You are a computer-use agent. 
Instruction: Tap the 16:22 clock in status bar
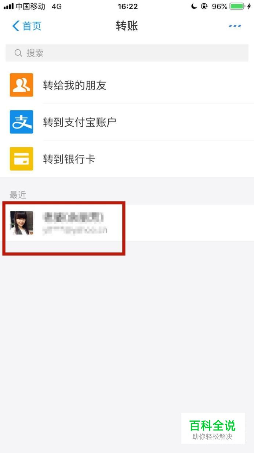[128, 6]
